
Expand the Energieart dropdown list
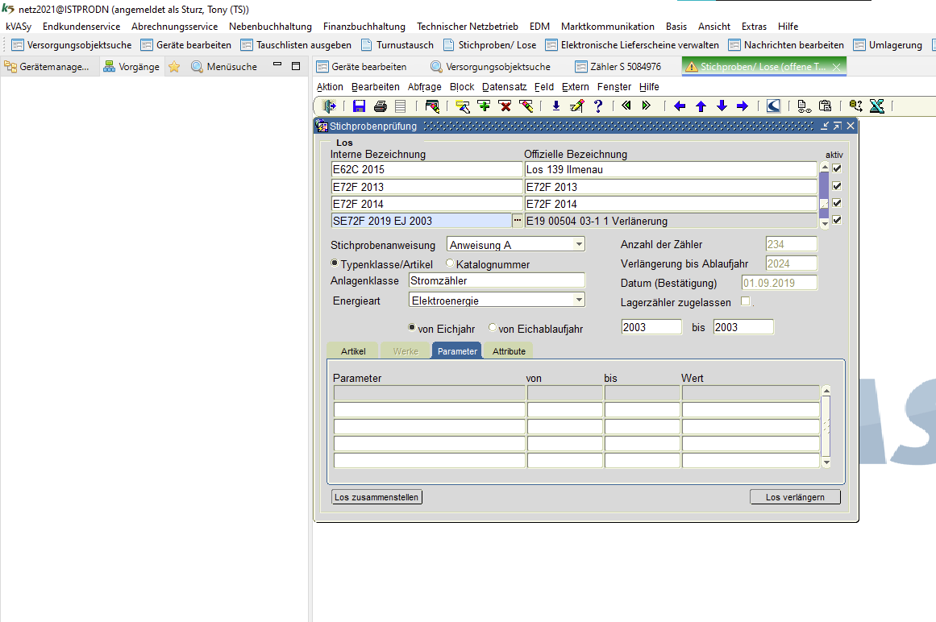pyautogui.click(x=579, y=301)
